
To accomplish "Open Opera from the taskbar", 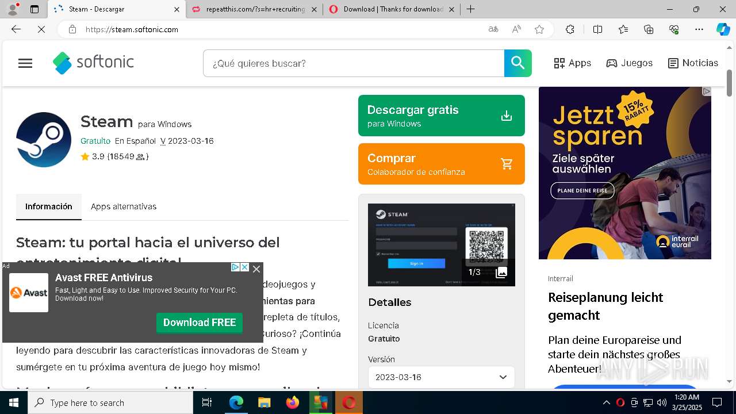I will point(349,402).
